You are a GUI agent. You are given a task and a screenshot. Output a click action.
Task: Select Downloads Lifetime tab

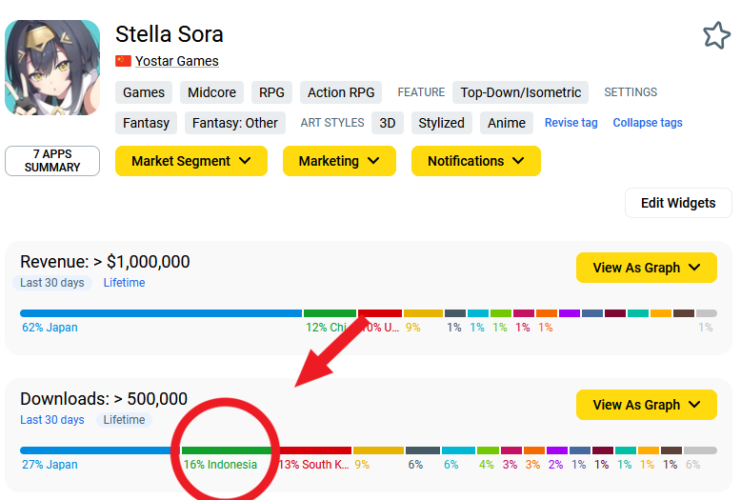click(124, 420)
